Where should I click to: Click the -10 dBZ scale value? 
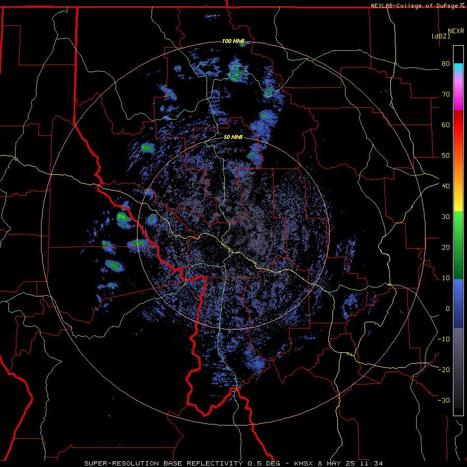pyautogui.click(x=444, y=339)
